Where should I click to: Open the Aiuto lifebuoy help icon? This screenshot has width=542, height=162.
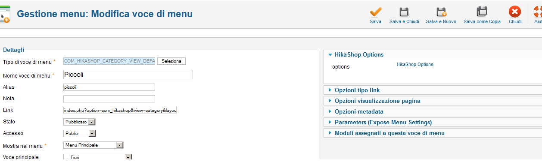538,12
